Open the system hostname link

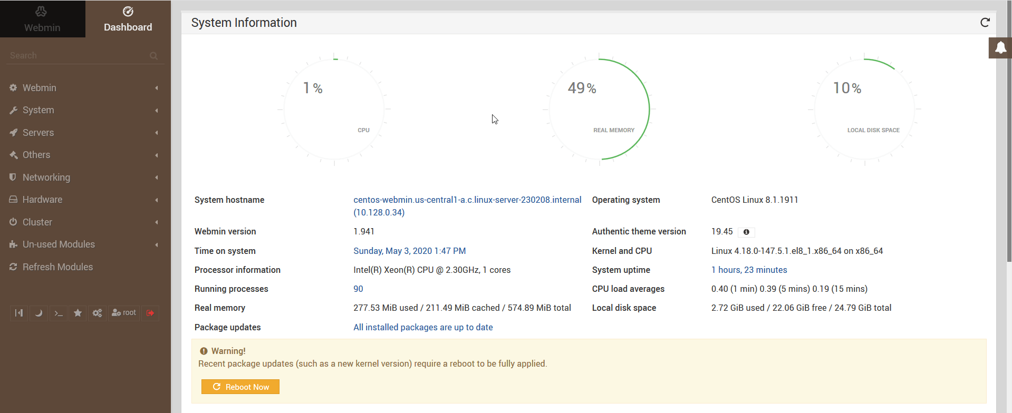coord(467,206)
